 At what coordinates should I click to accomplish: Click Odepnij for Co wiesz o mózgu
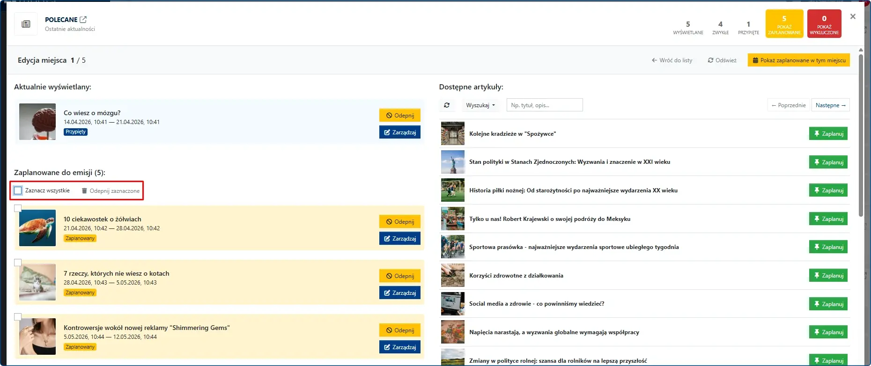pos(399,116)
